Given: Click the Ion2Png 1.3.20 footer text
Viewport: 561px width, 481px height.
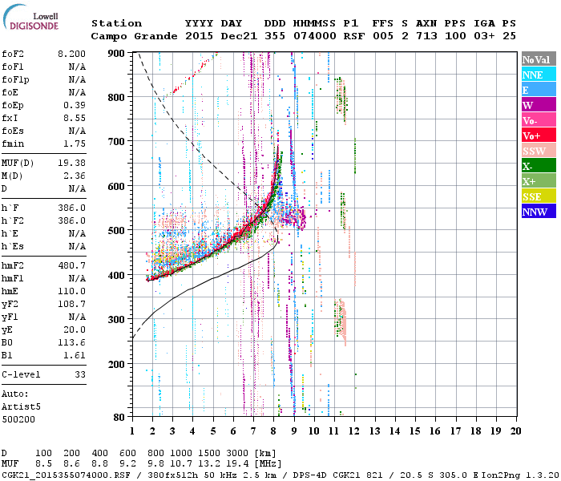Looking at the screenshot, I should tap(521, 475).
